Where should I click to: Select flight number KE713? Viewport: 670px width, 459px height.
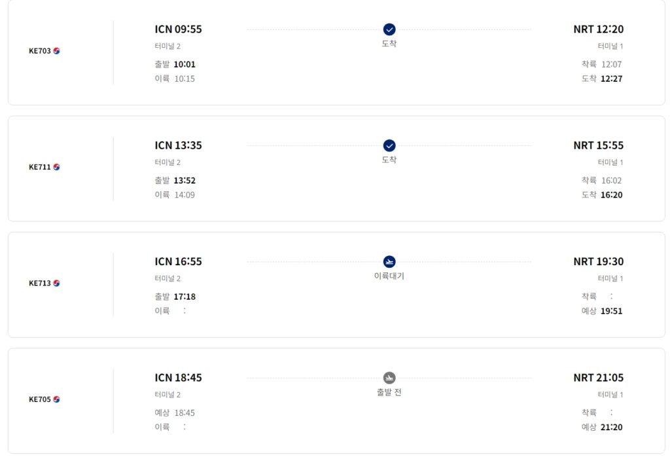40,283
